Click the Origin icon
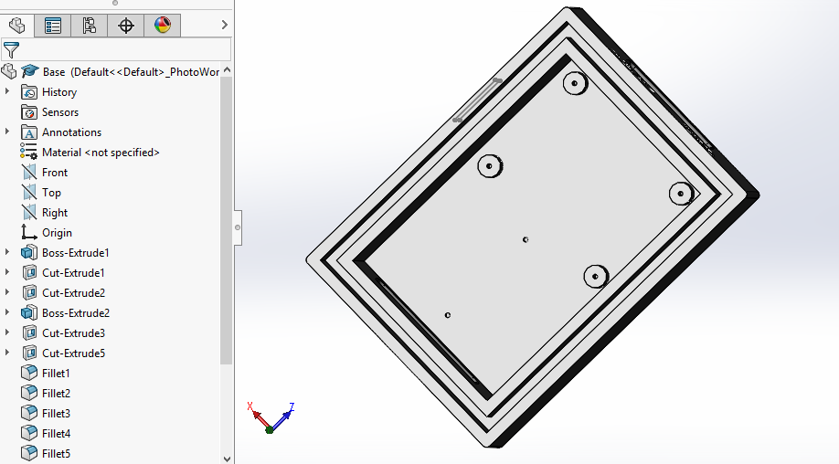Viewport: 839px width, 464px height. pos(29,232)
